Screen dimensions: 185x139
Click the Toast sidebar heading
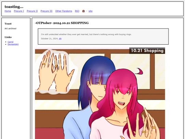coord(8,24)
